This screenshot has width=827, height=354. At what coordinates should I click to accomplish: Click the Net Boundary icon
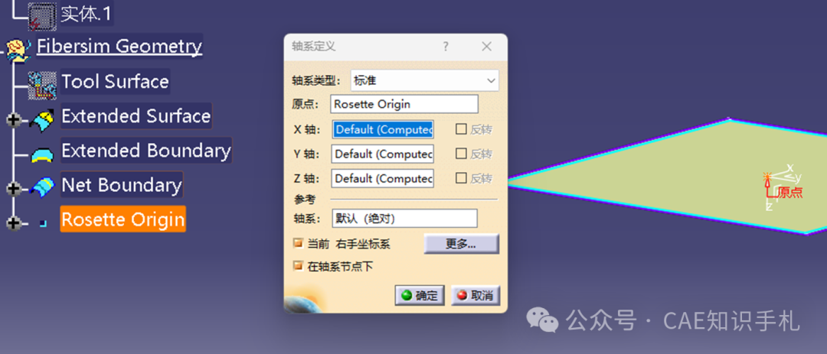coord(42,187)
